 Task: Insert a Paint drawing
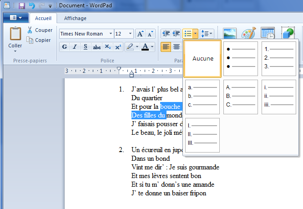pyautogui.click(x=248, y=35)
